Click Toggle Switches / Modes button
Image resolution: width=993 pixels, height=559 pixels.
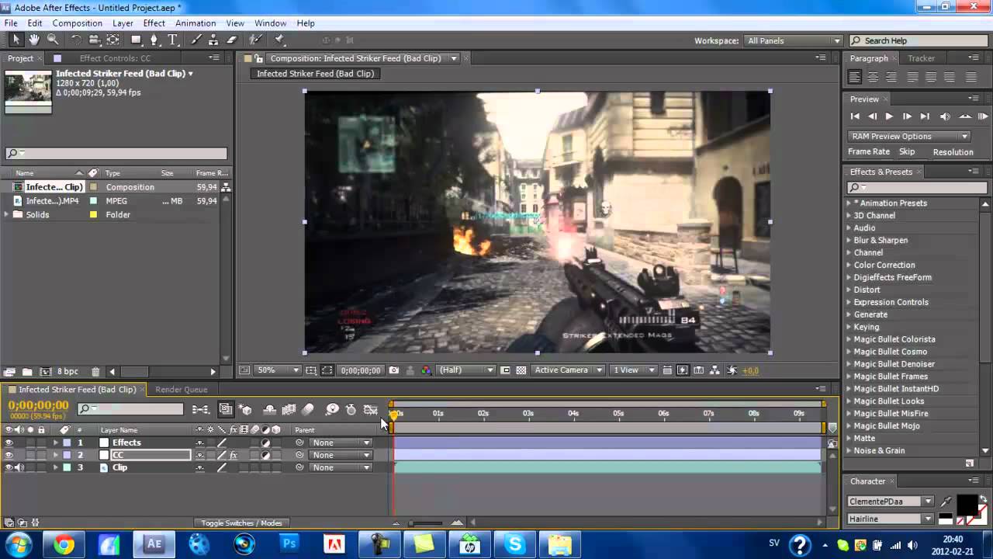point(241,523)
